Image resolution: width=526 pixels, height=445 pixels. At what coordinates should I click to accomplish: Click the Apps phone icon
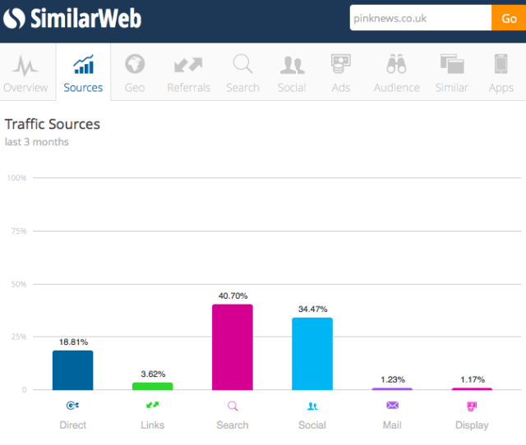[501, 64]
